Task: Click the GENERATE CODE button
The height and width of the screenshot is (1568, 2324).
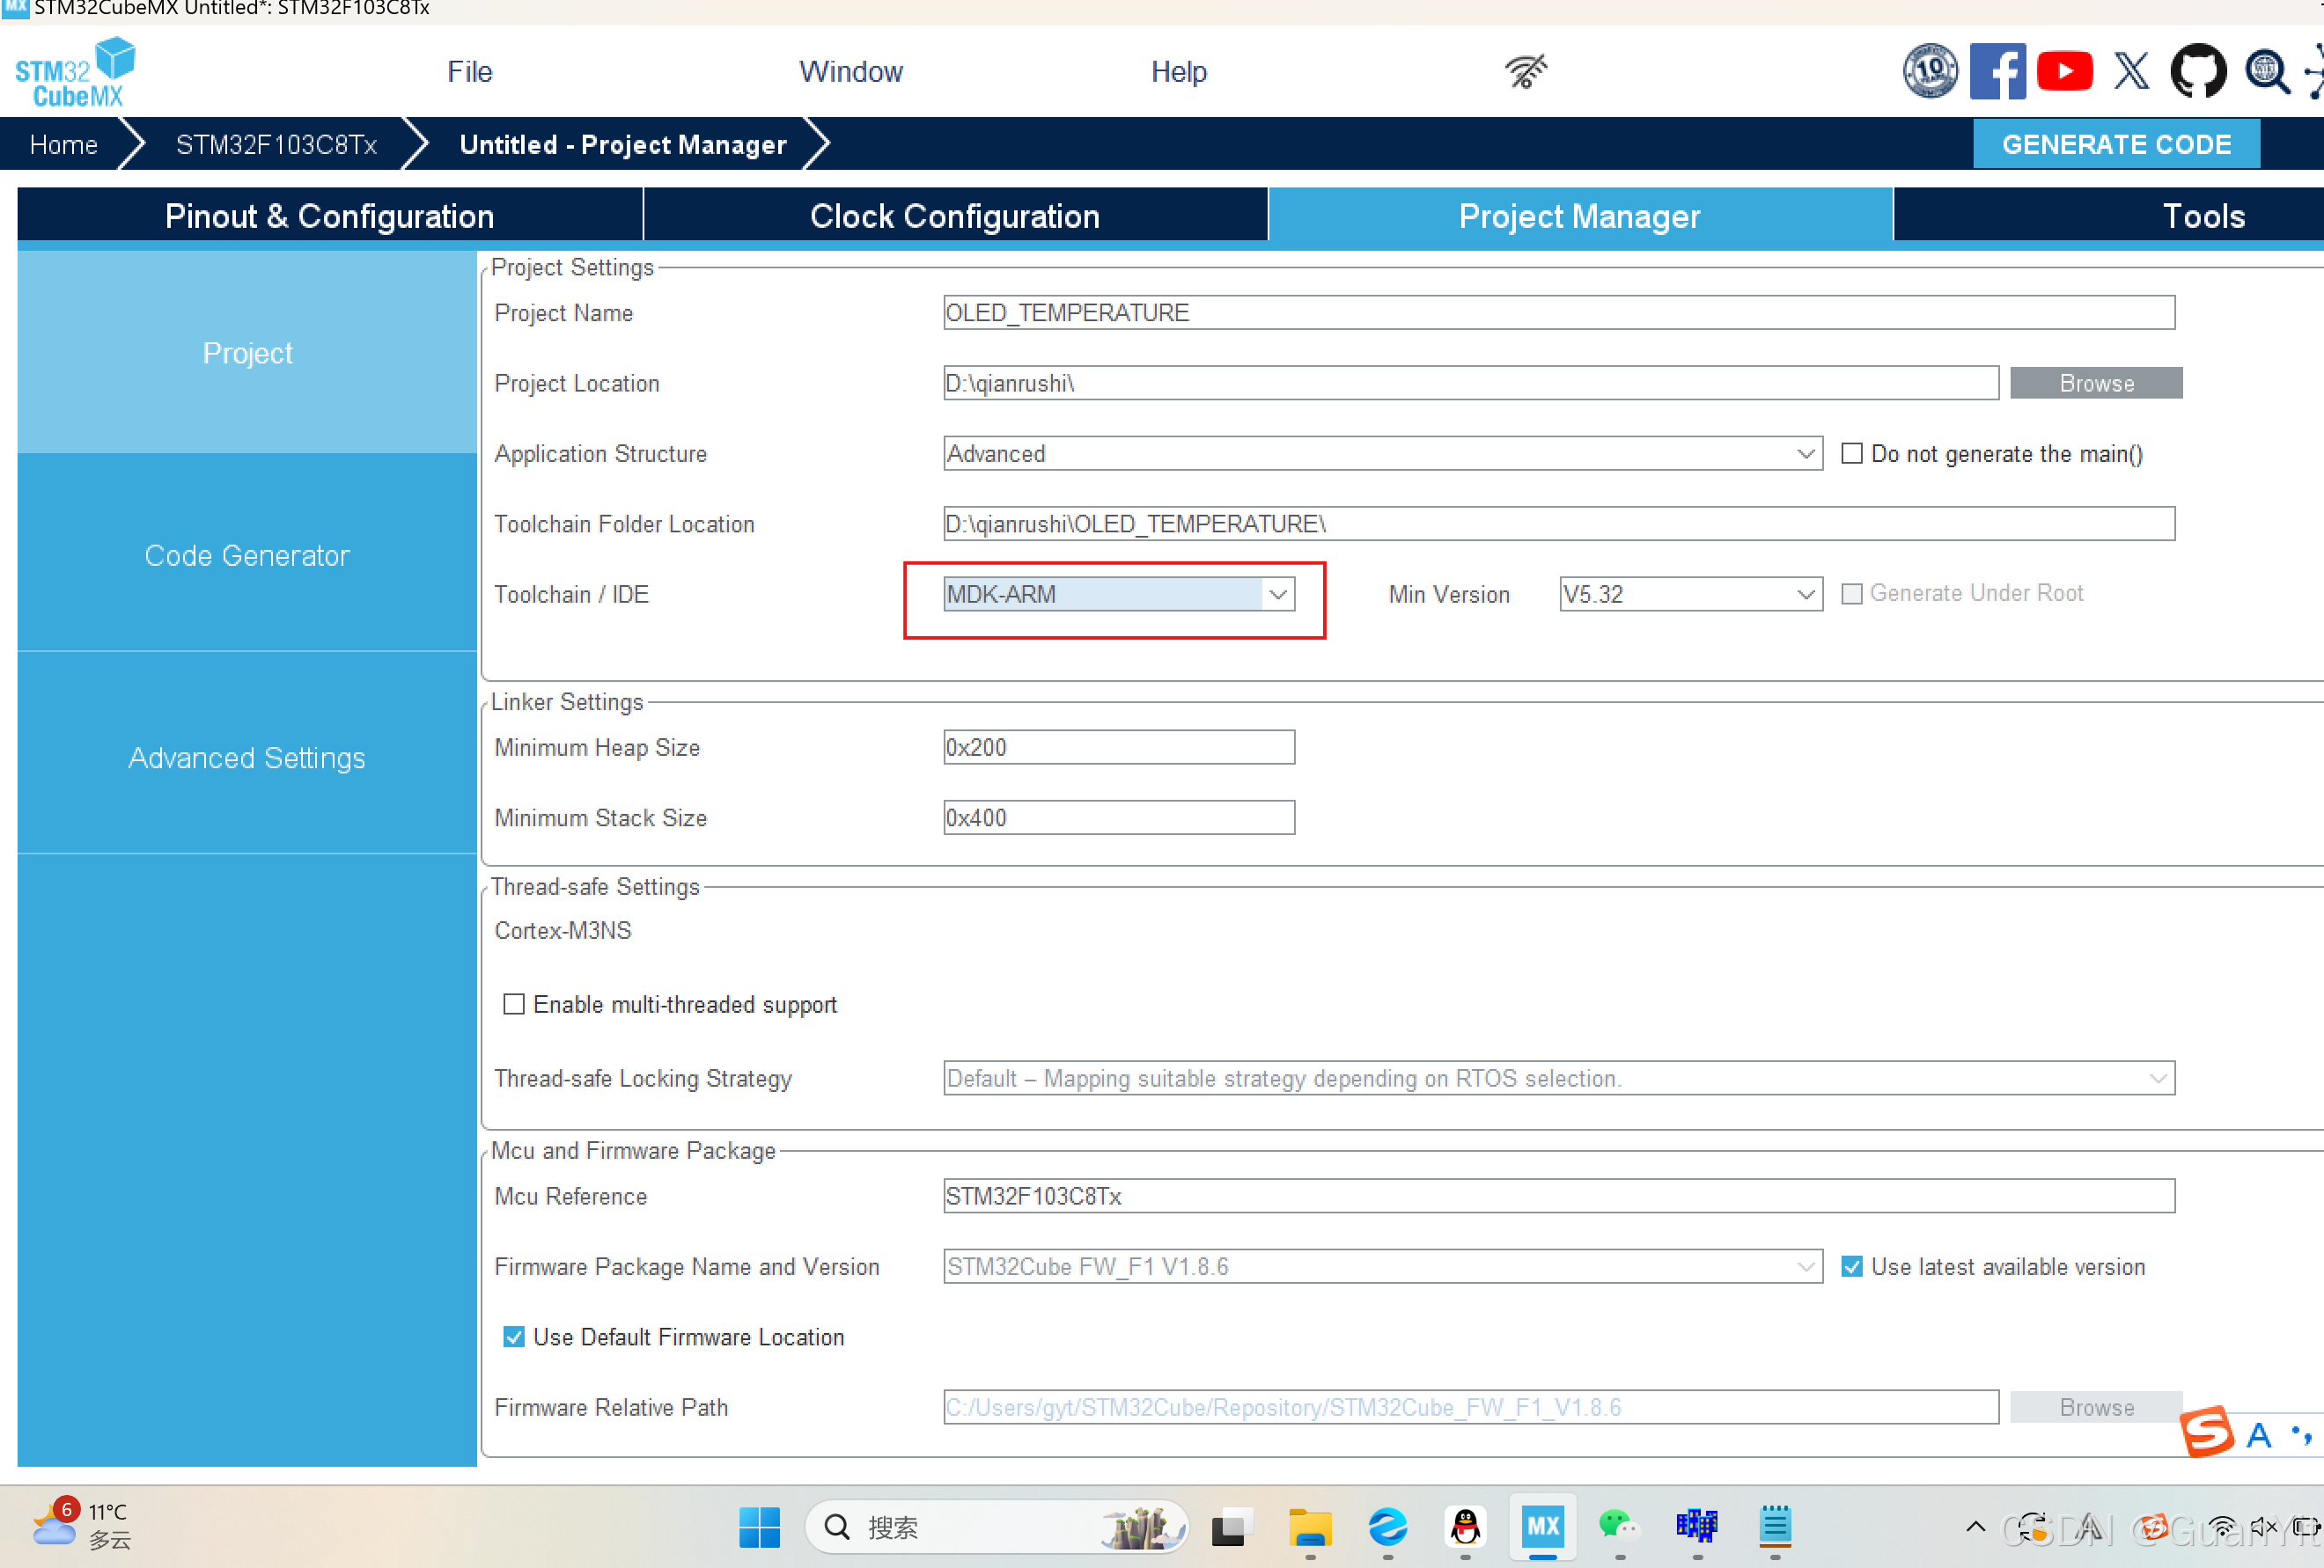Action: coord(2116,144)
